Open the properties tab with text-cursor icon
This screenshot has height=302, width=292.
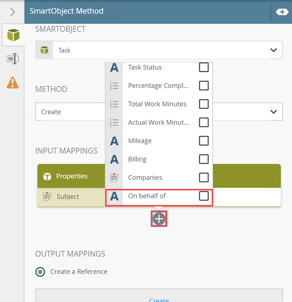coord(13,59)
